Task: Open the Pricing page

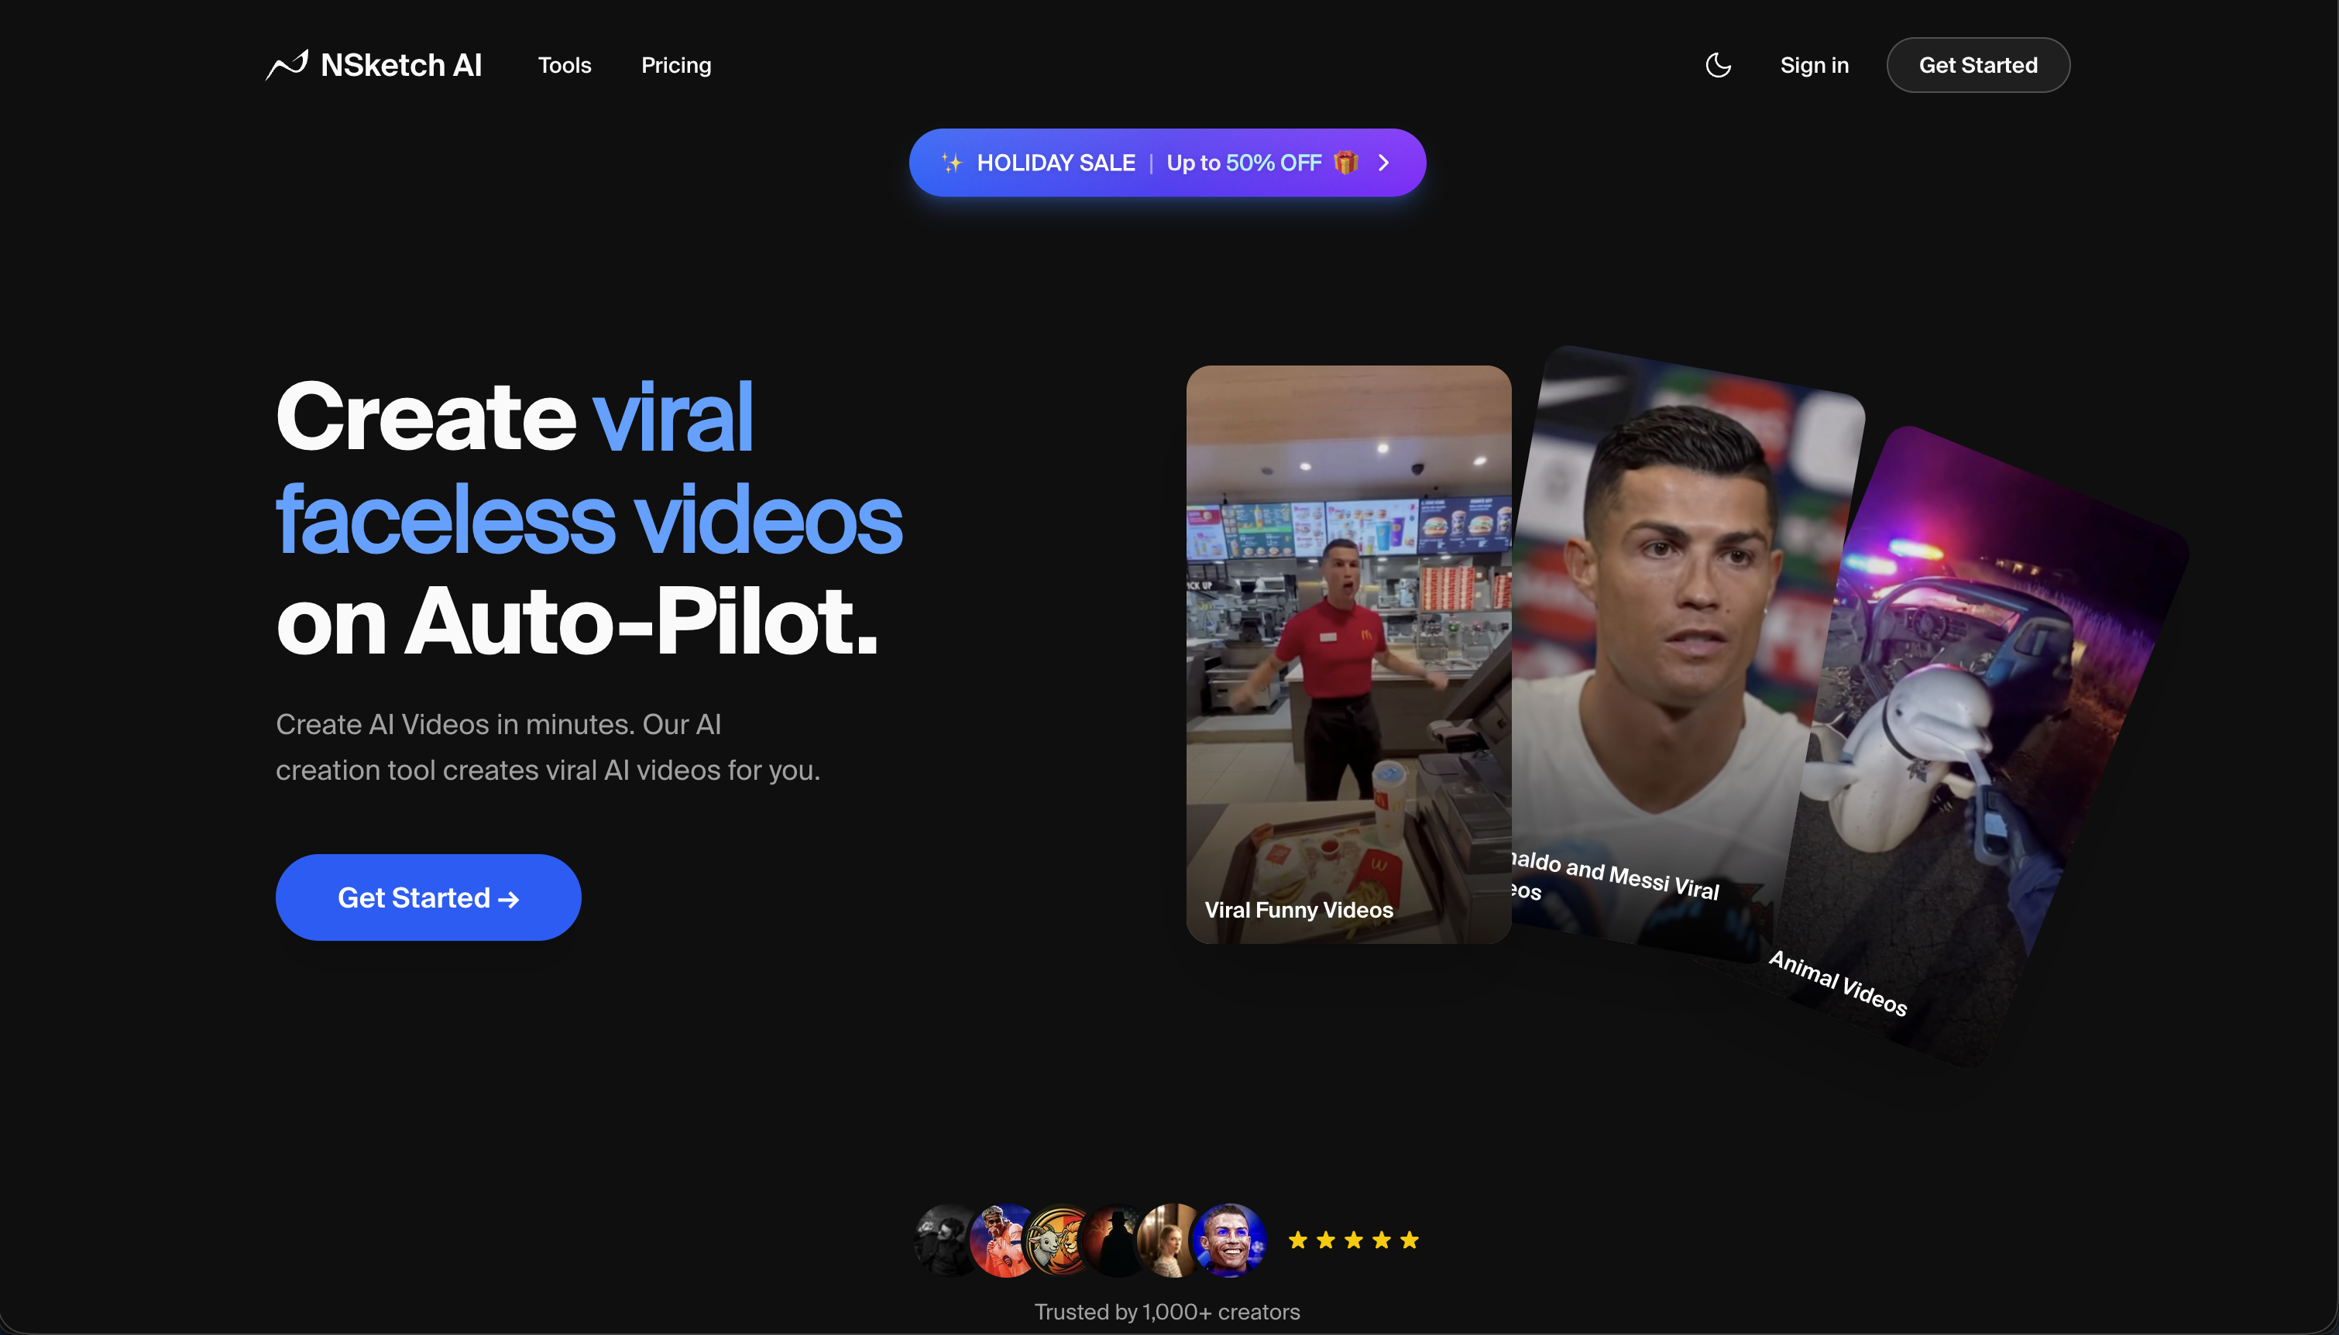Action: point(675,65)
